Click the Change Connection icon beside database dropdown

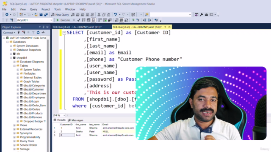click(x=11, y=20)
